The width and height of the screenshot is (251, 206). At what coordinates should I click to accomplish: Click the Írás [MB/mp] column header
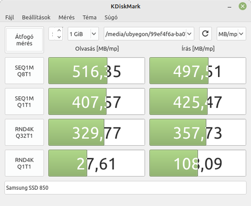198,49
